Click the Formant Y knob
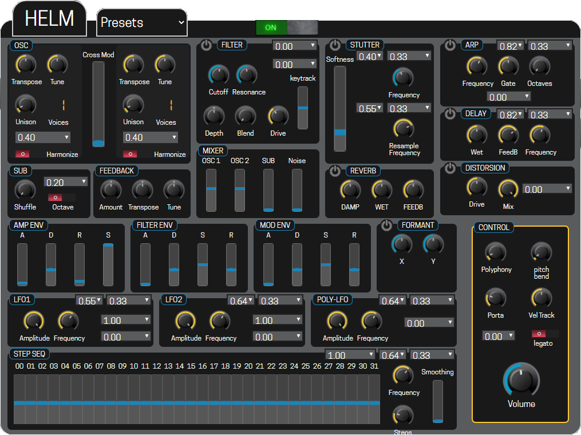581x435 pixels. tap(433, 244)
